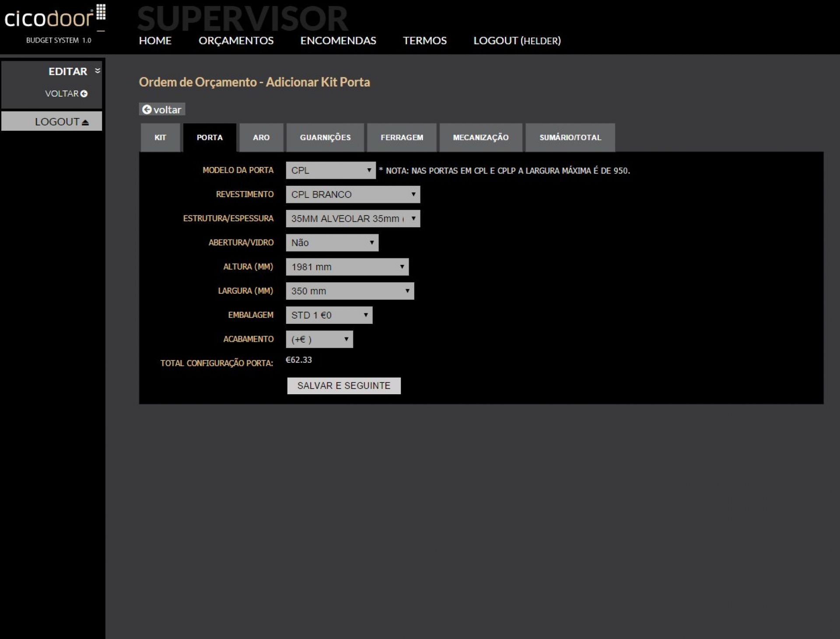Image resolution: width=840 pixels, height=639 pixels.
Task: Select TERMOS in the navigation bar
Action: 424,41
